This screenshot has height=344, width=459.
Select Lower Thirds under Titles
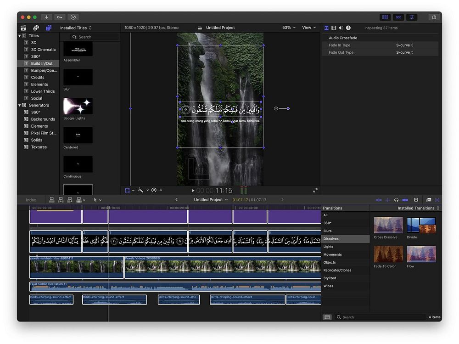[43, 91]
